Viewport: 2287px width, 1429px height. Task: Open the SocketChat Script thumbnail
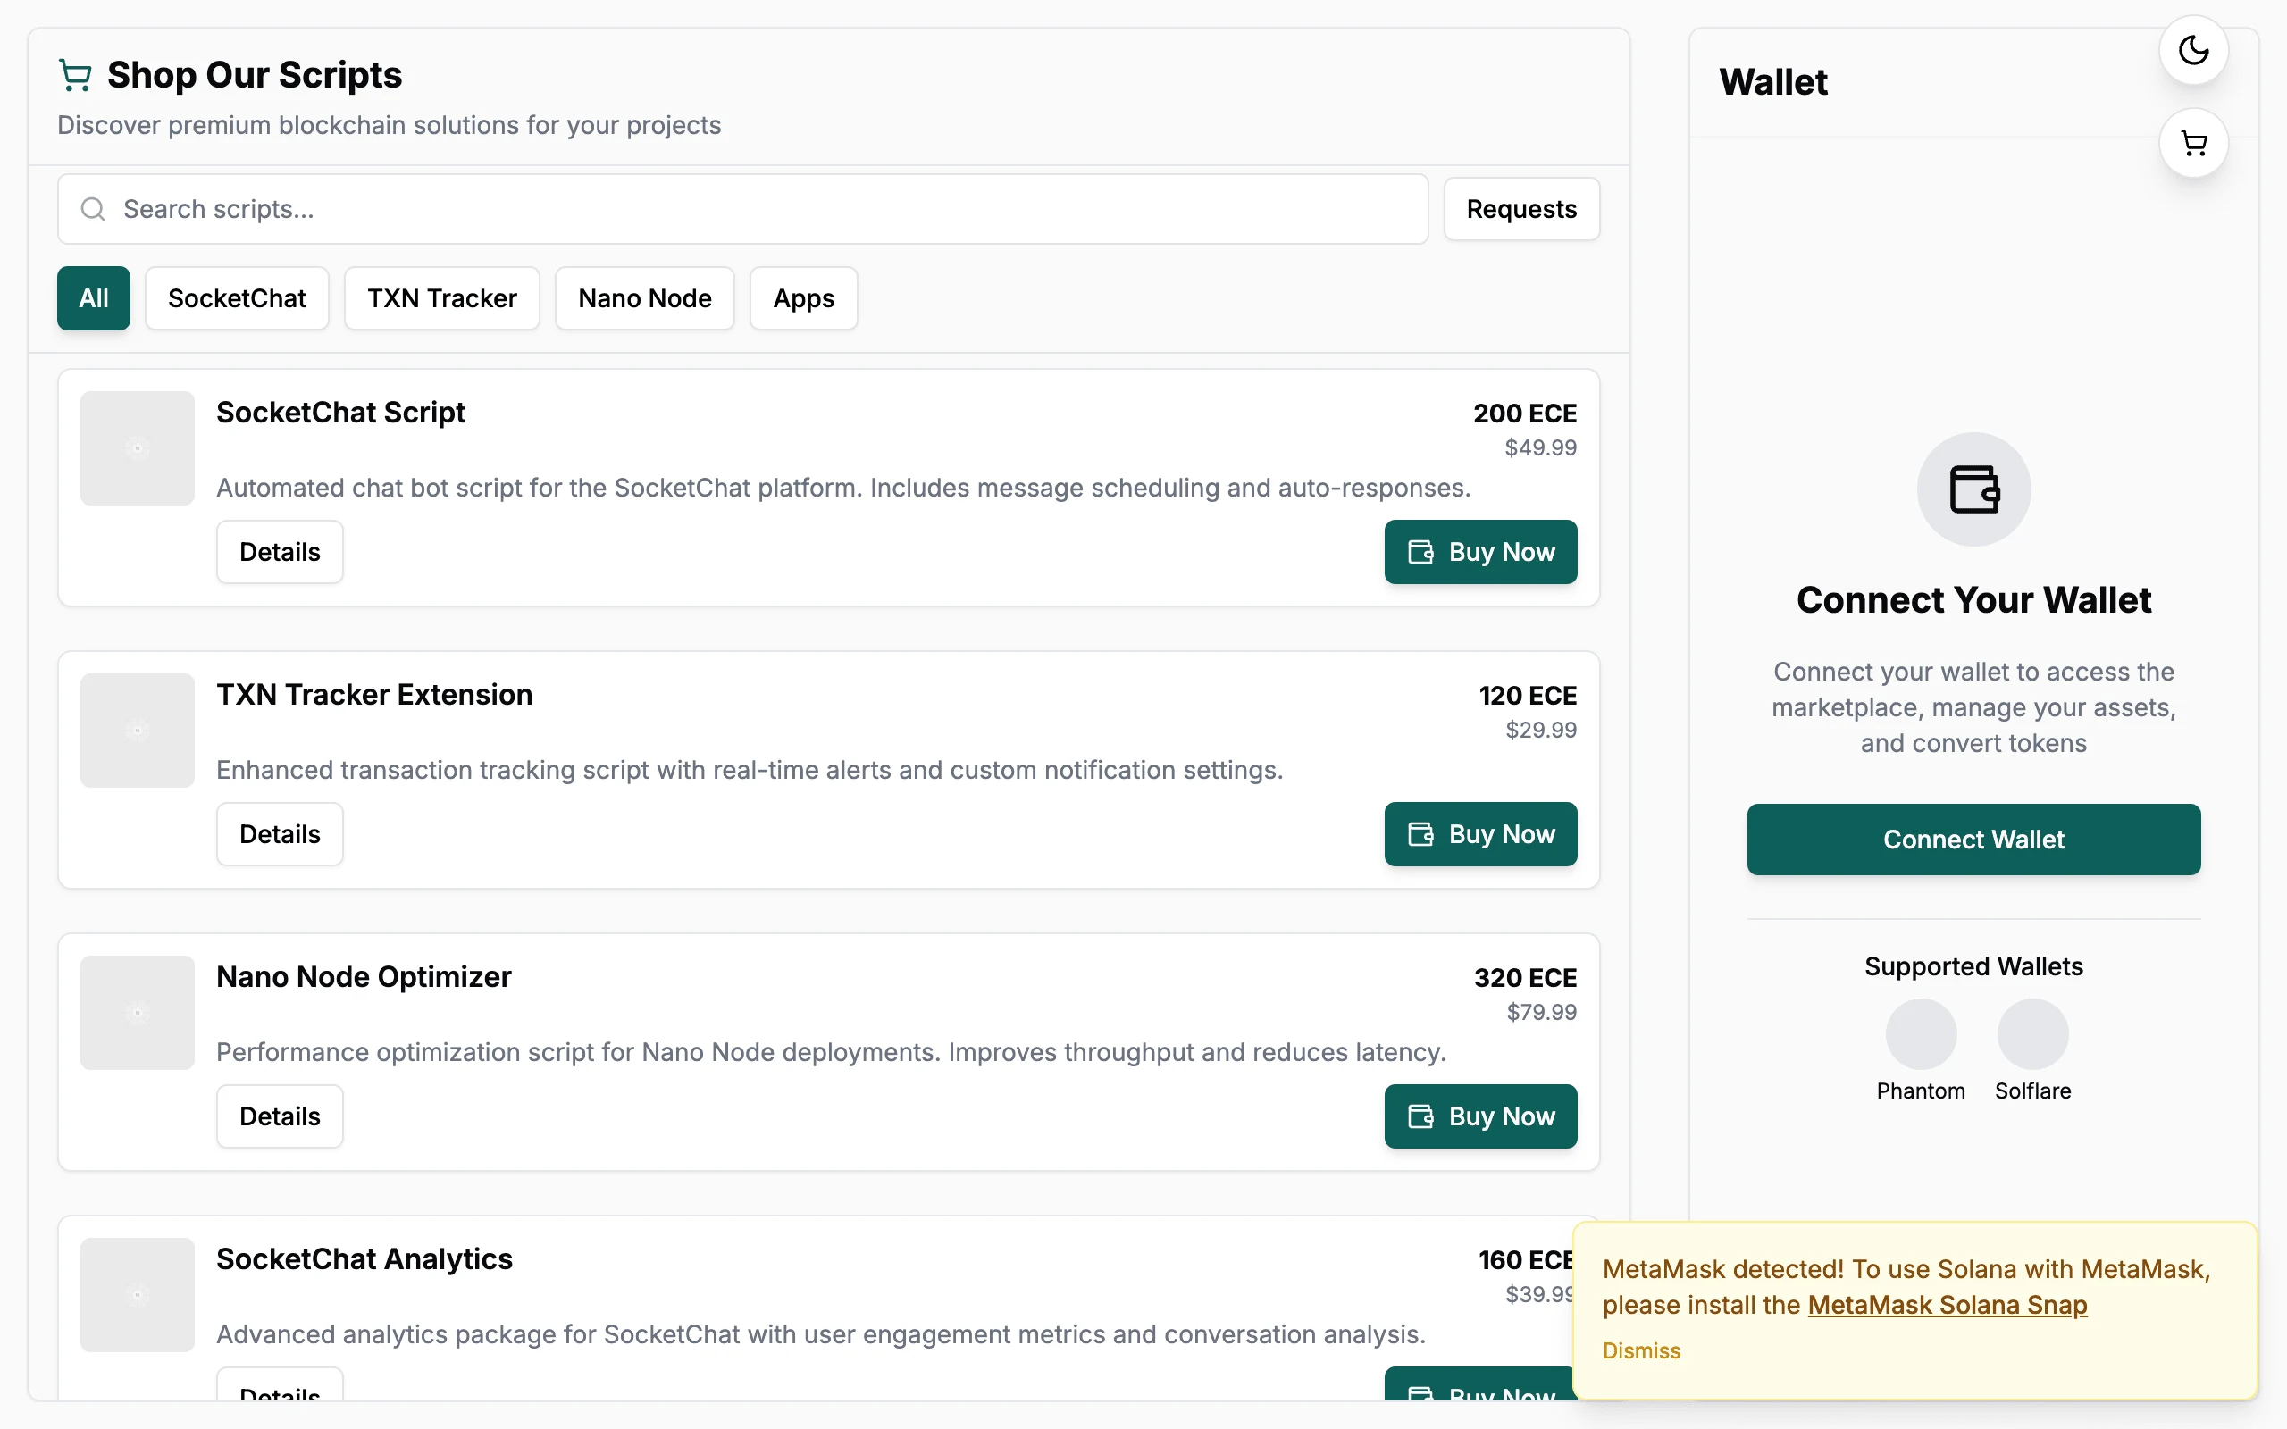pos(137,448)
